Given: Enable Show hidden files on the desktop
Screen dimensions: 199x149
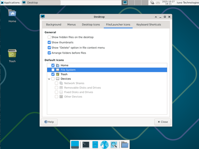Looking at the screenshot, I should coord(49,37).
